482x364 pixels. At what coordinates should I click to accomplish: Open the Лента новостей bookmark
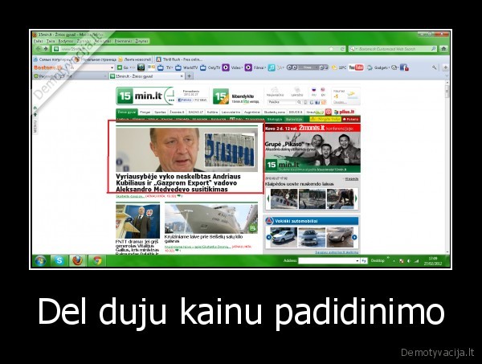tap(135, 59)
